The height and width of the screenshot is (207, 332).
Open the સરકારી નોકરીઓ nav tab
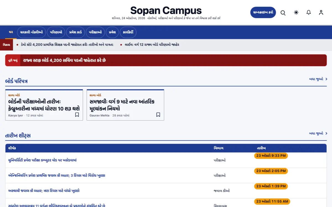tap(32, 32)
